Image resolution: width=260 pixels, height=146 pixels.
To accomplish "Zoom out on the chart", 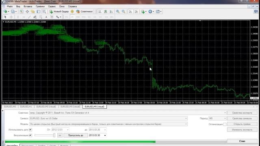I will (123, 11).
